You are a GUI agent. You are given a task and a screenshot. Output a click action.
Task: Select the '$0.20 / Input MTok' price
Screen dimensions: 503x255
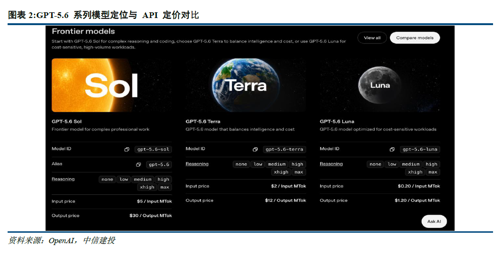point(419,186)
